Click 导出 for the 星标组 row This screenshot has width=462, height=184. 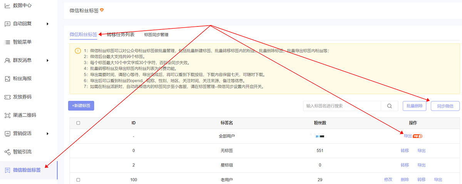pyautogui.click(x=422, y=165)
